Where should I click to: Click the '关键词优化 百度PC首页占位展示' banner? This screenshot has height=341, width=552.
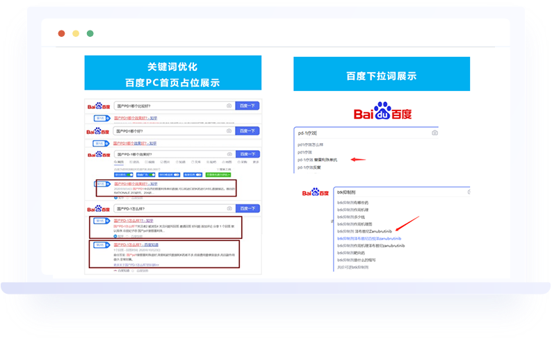(173, 73)
